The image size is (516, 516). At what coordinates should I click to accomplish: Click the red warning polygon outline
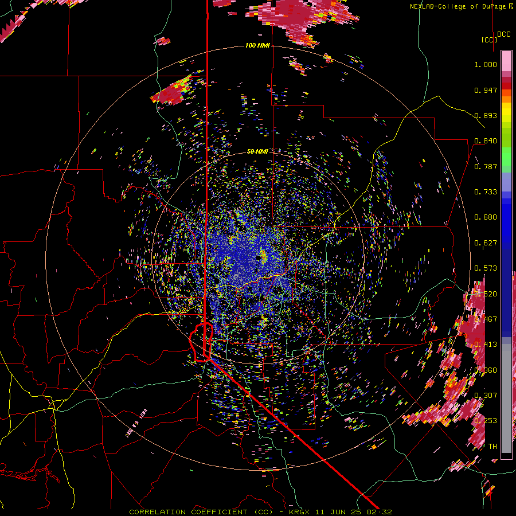point(201,342)
